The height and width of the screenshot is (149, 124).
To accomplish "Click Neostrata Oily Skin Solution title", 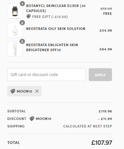I will click(56, 29).
